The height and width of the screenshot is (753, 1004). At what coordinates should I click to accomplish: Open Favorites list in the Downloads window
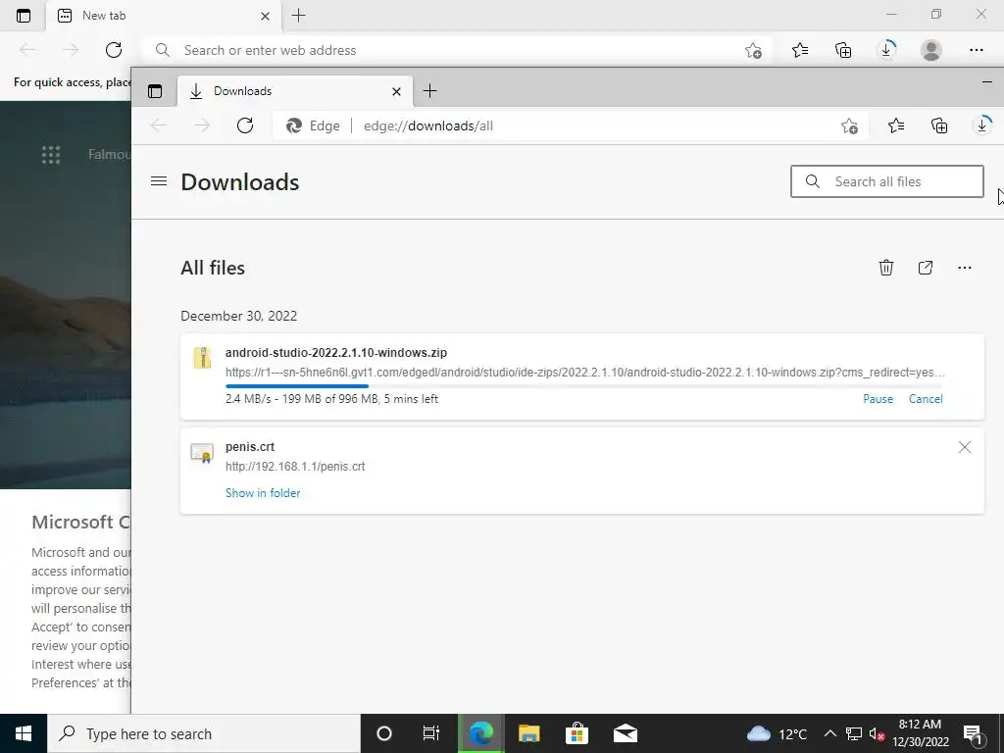896,125
